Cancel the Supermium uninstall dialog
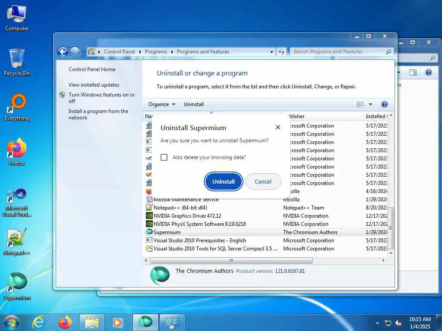This screenshot has height=331, width=442. pos(263,181)
